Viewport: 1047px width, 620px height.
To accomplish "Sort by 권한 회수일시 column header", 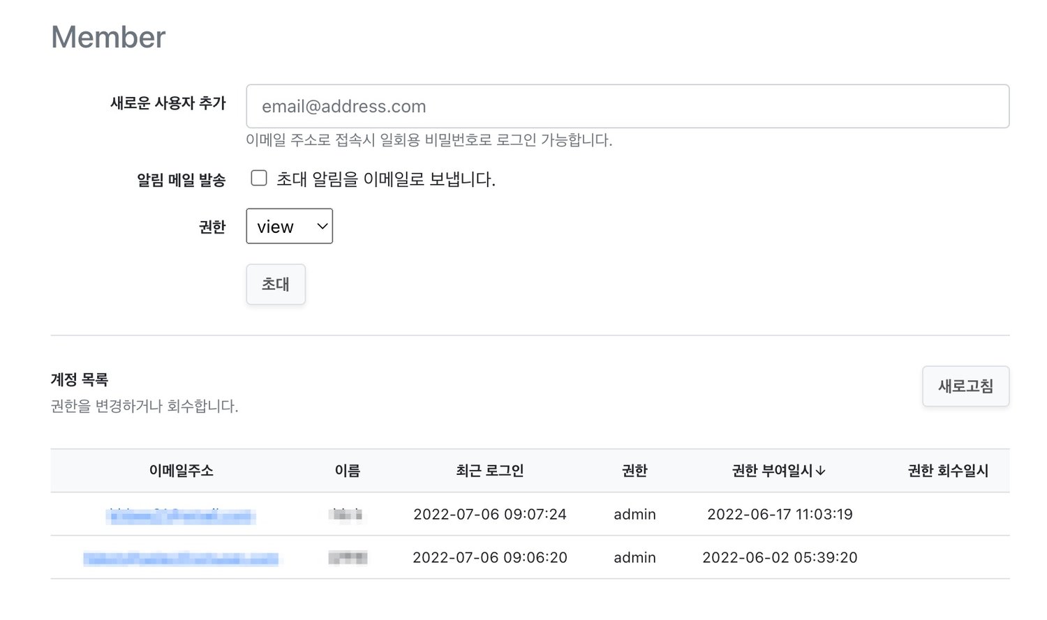I will click(948, 471).
